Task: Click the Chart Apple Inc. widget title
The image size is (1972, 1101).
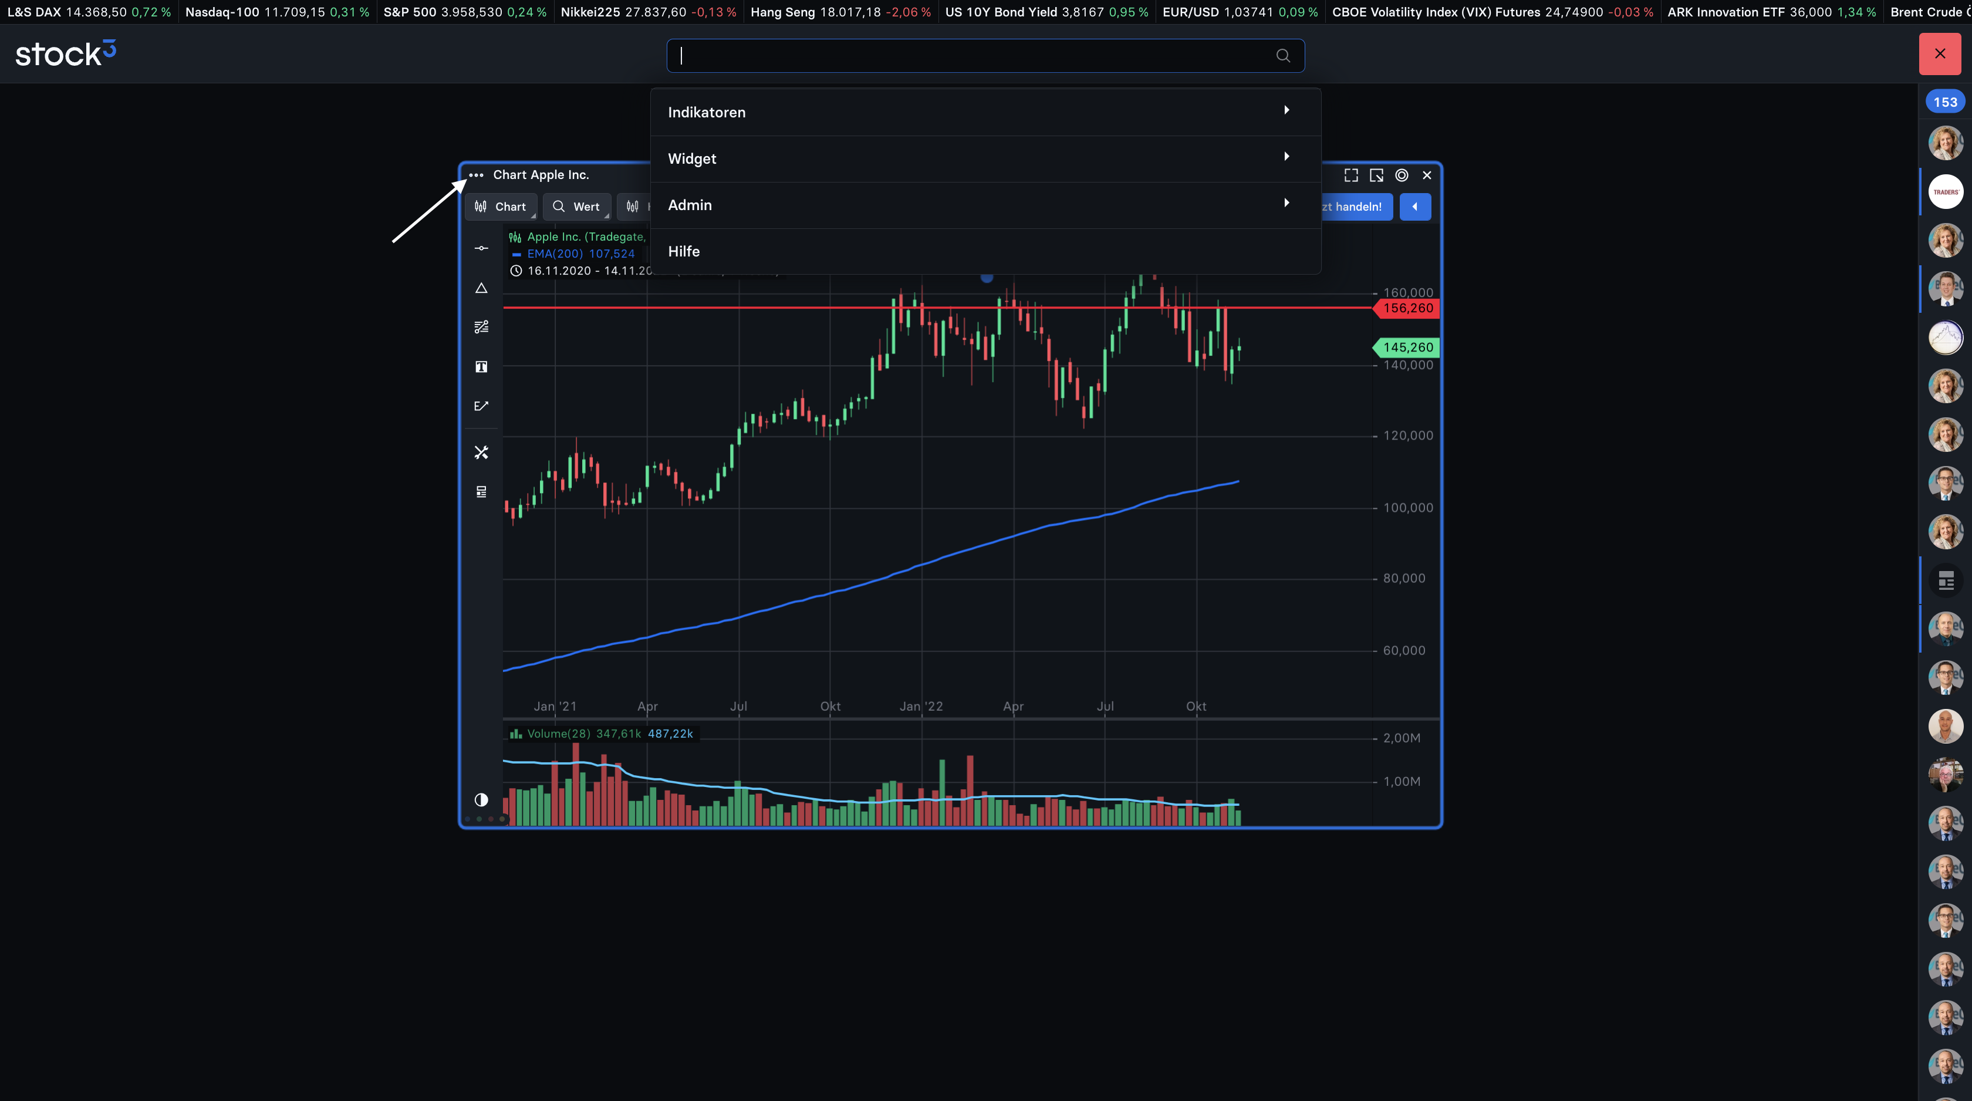Action: tap(541, 175)
